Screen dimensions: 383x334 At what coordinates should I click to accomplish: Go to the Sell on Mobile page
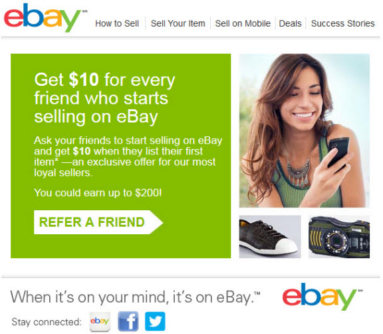click(243, 23)
